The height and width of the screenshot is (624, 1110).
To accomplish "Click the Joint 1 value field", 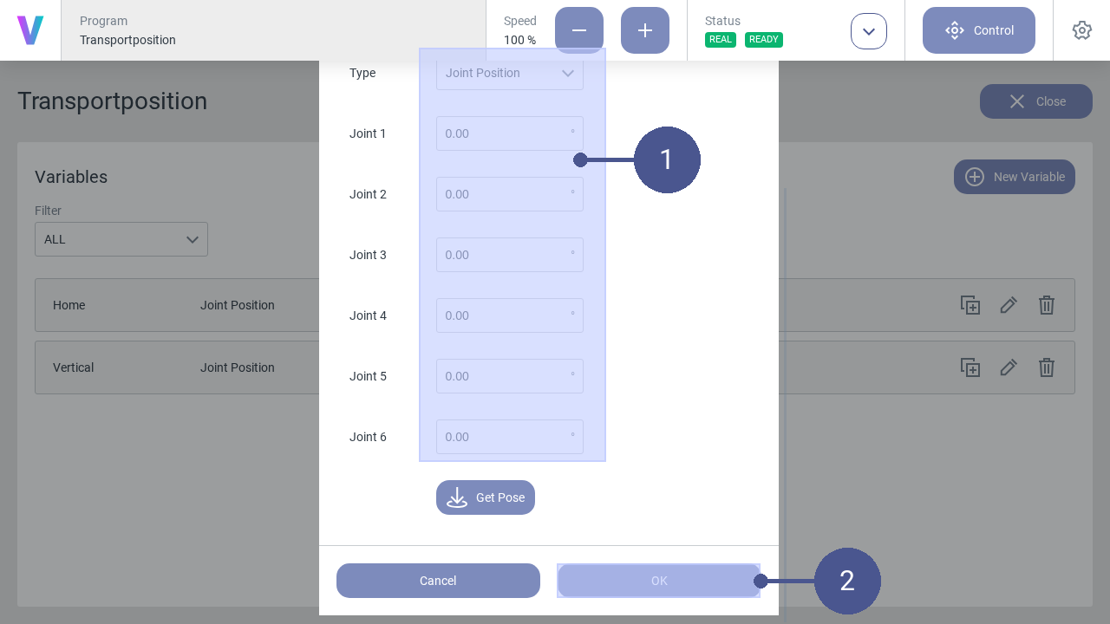I will click(510, 133).
